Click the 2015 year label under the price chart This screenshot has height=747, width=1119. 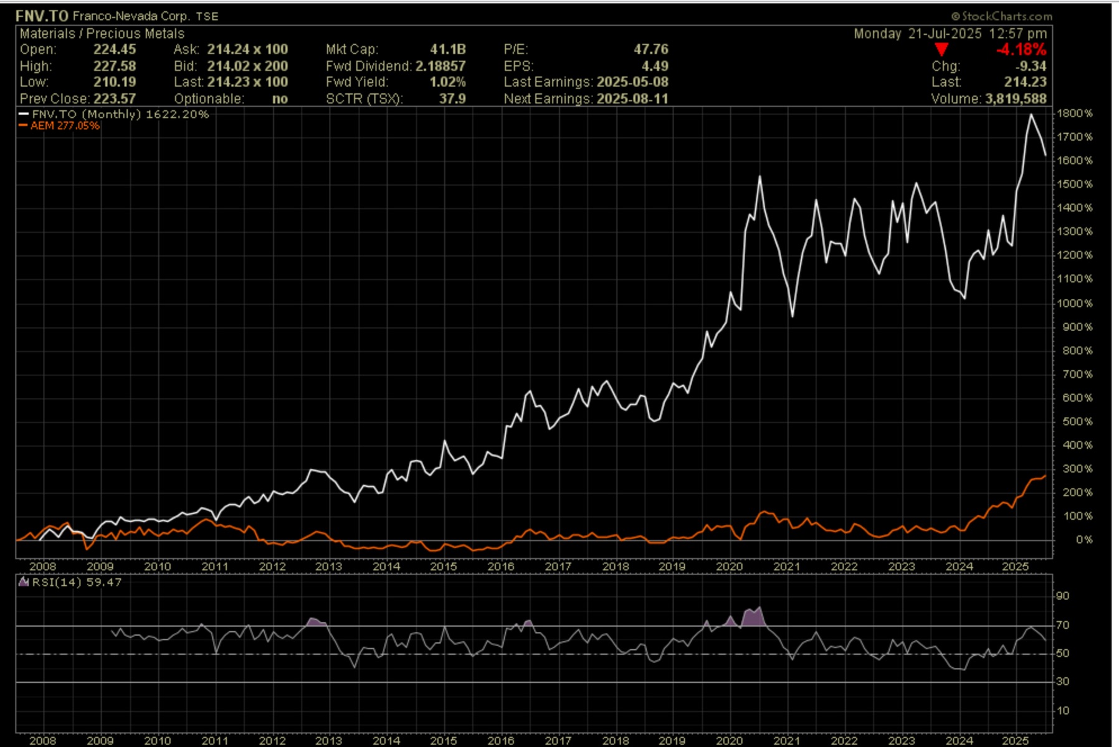(444, 566)
